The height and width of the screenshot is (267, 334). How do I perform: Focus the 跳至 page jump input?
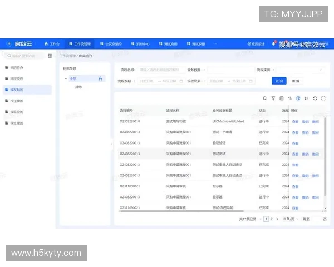pos(316,219)
